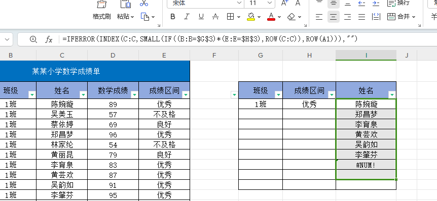Select 郑昌梦 in column I results
Viewport: 437px width, 201px height.
click(366, 114)
